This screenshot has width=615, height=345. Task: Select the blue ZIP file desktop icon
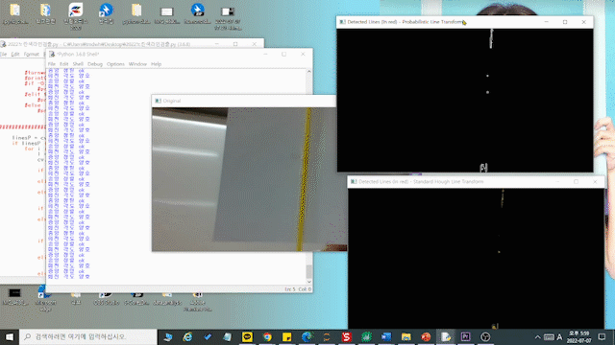point(197,13)
